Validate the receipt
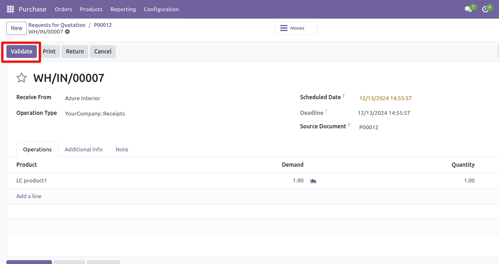 21,52
